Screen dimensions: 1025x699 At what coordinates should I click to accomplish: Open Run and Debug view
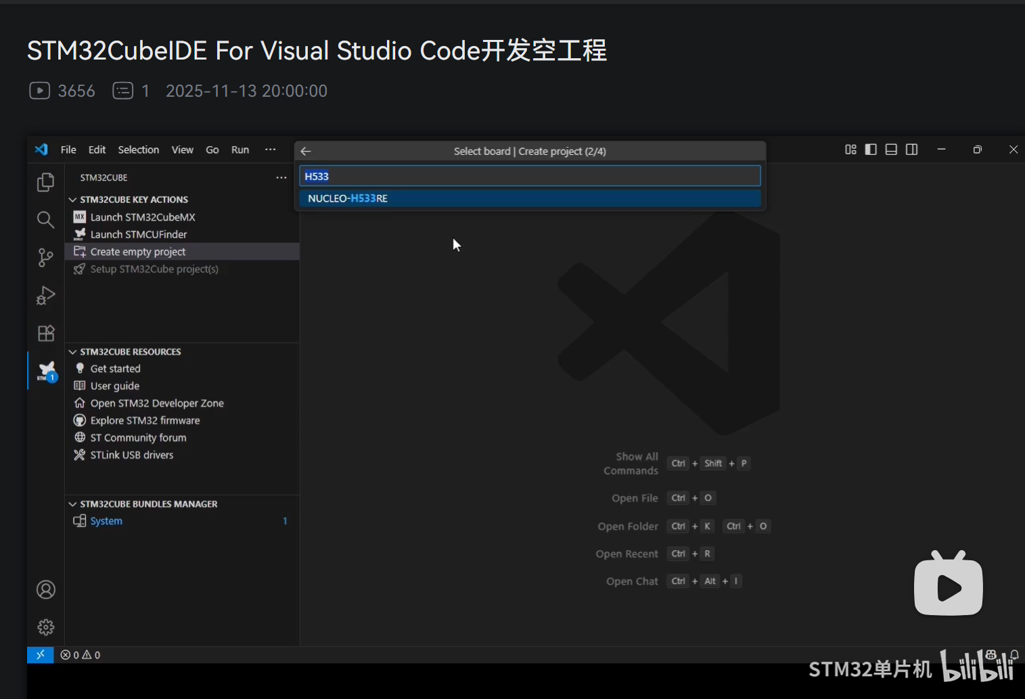(45, 296)
